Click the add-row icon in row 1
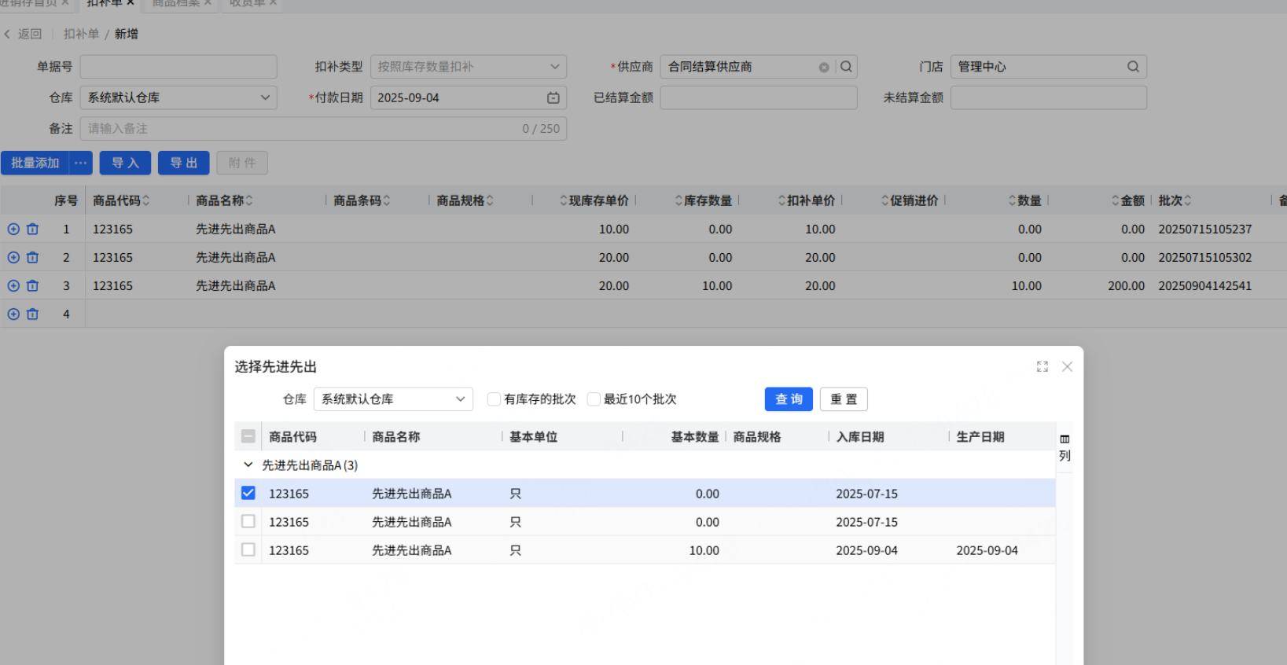1287x665 pixels. [13, 230]
